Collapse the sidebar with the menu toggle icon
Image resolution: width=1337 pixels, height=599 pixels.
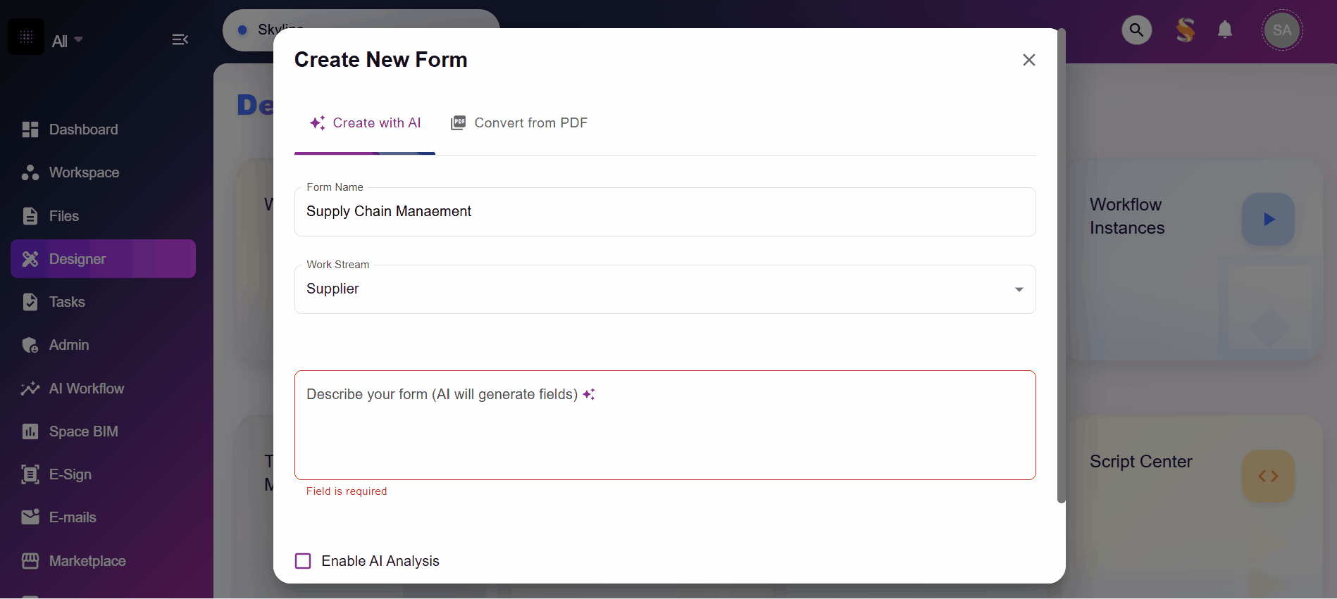[180, 39]
